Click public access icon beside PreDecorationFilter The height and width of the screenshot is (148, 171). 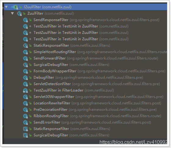pos(30,110)
